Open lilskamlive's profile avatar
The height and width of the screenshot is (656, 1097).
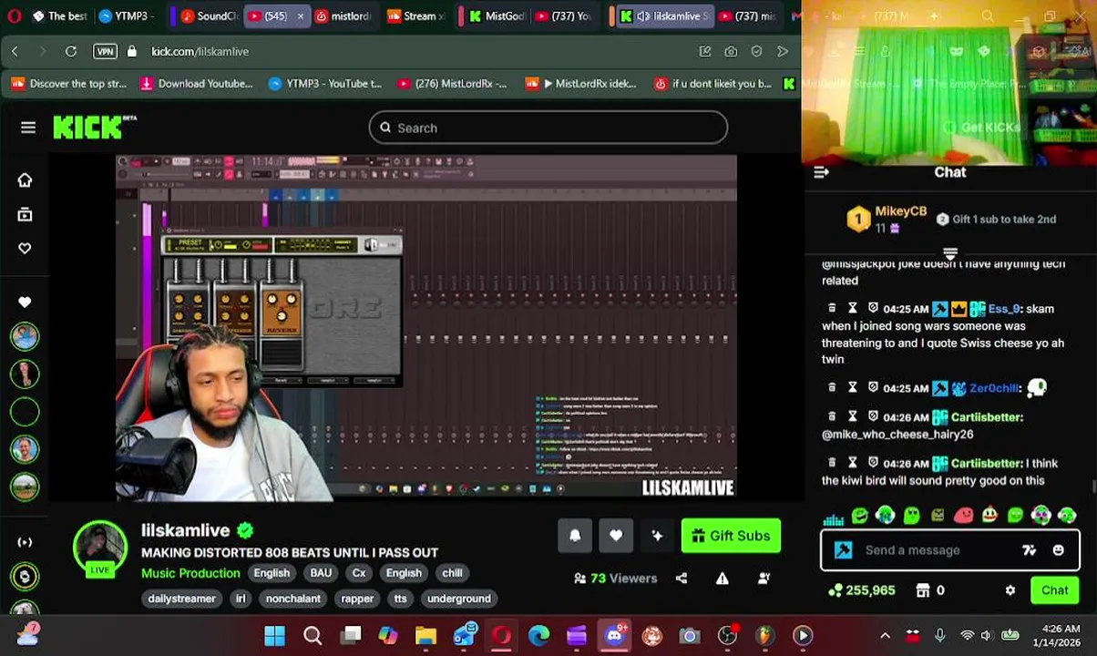pyautogui.click(x=99, y=548)
